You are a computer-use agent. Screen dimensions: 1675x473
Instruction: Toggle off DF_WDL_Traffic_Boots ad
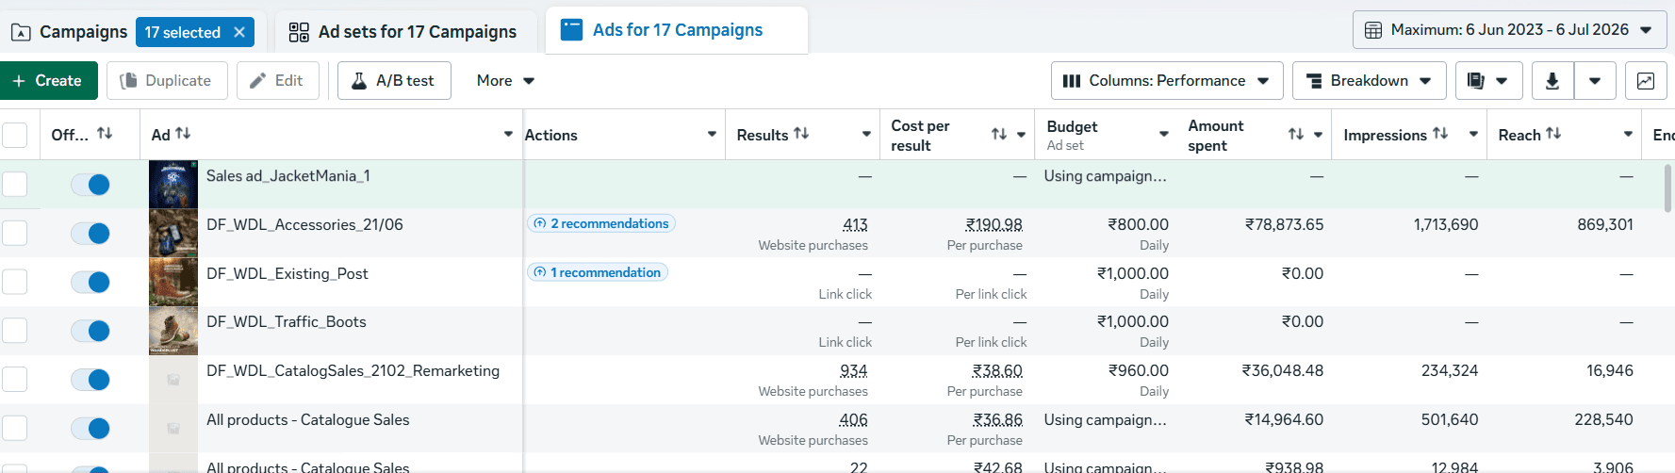coord(90,331)
